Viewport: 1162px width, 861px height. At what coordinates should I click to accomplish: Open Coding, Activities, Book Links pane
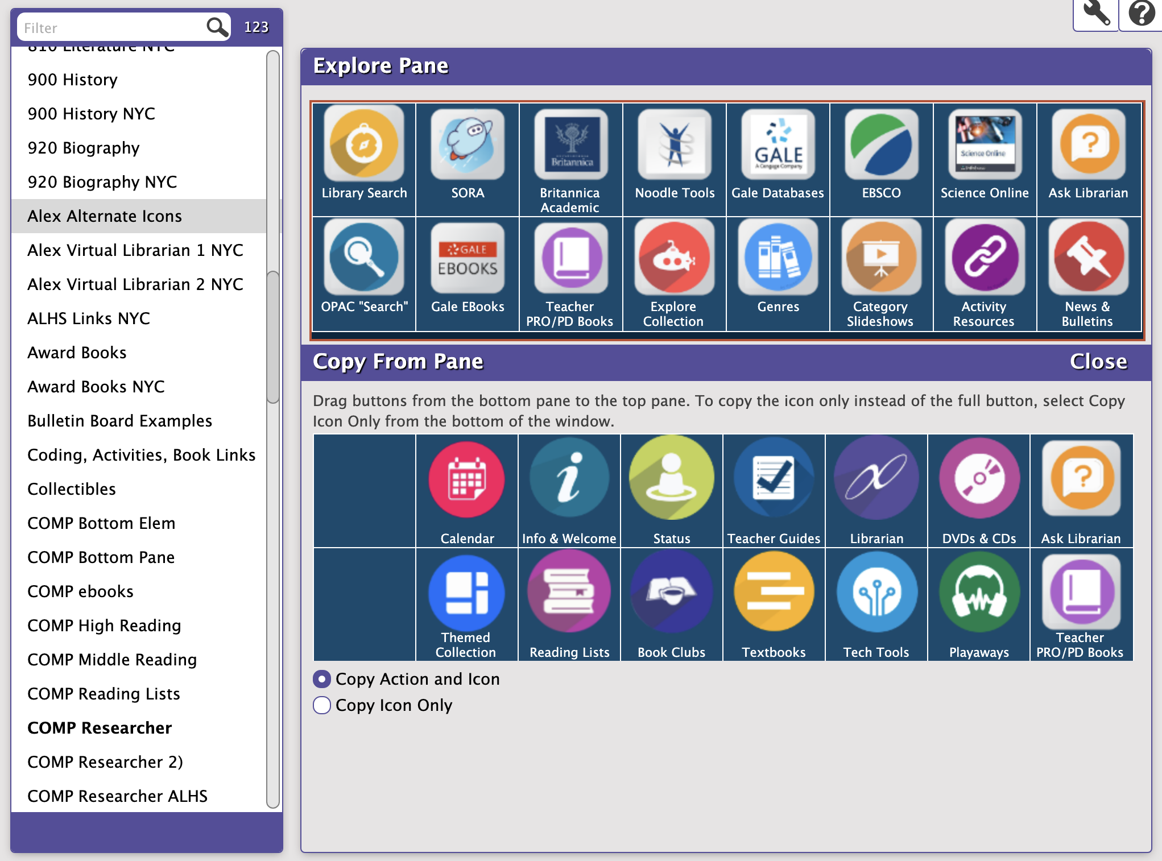[139, 455]
